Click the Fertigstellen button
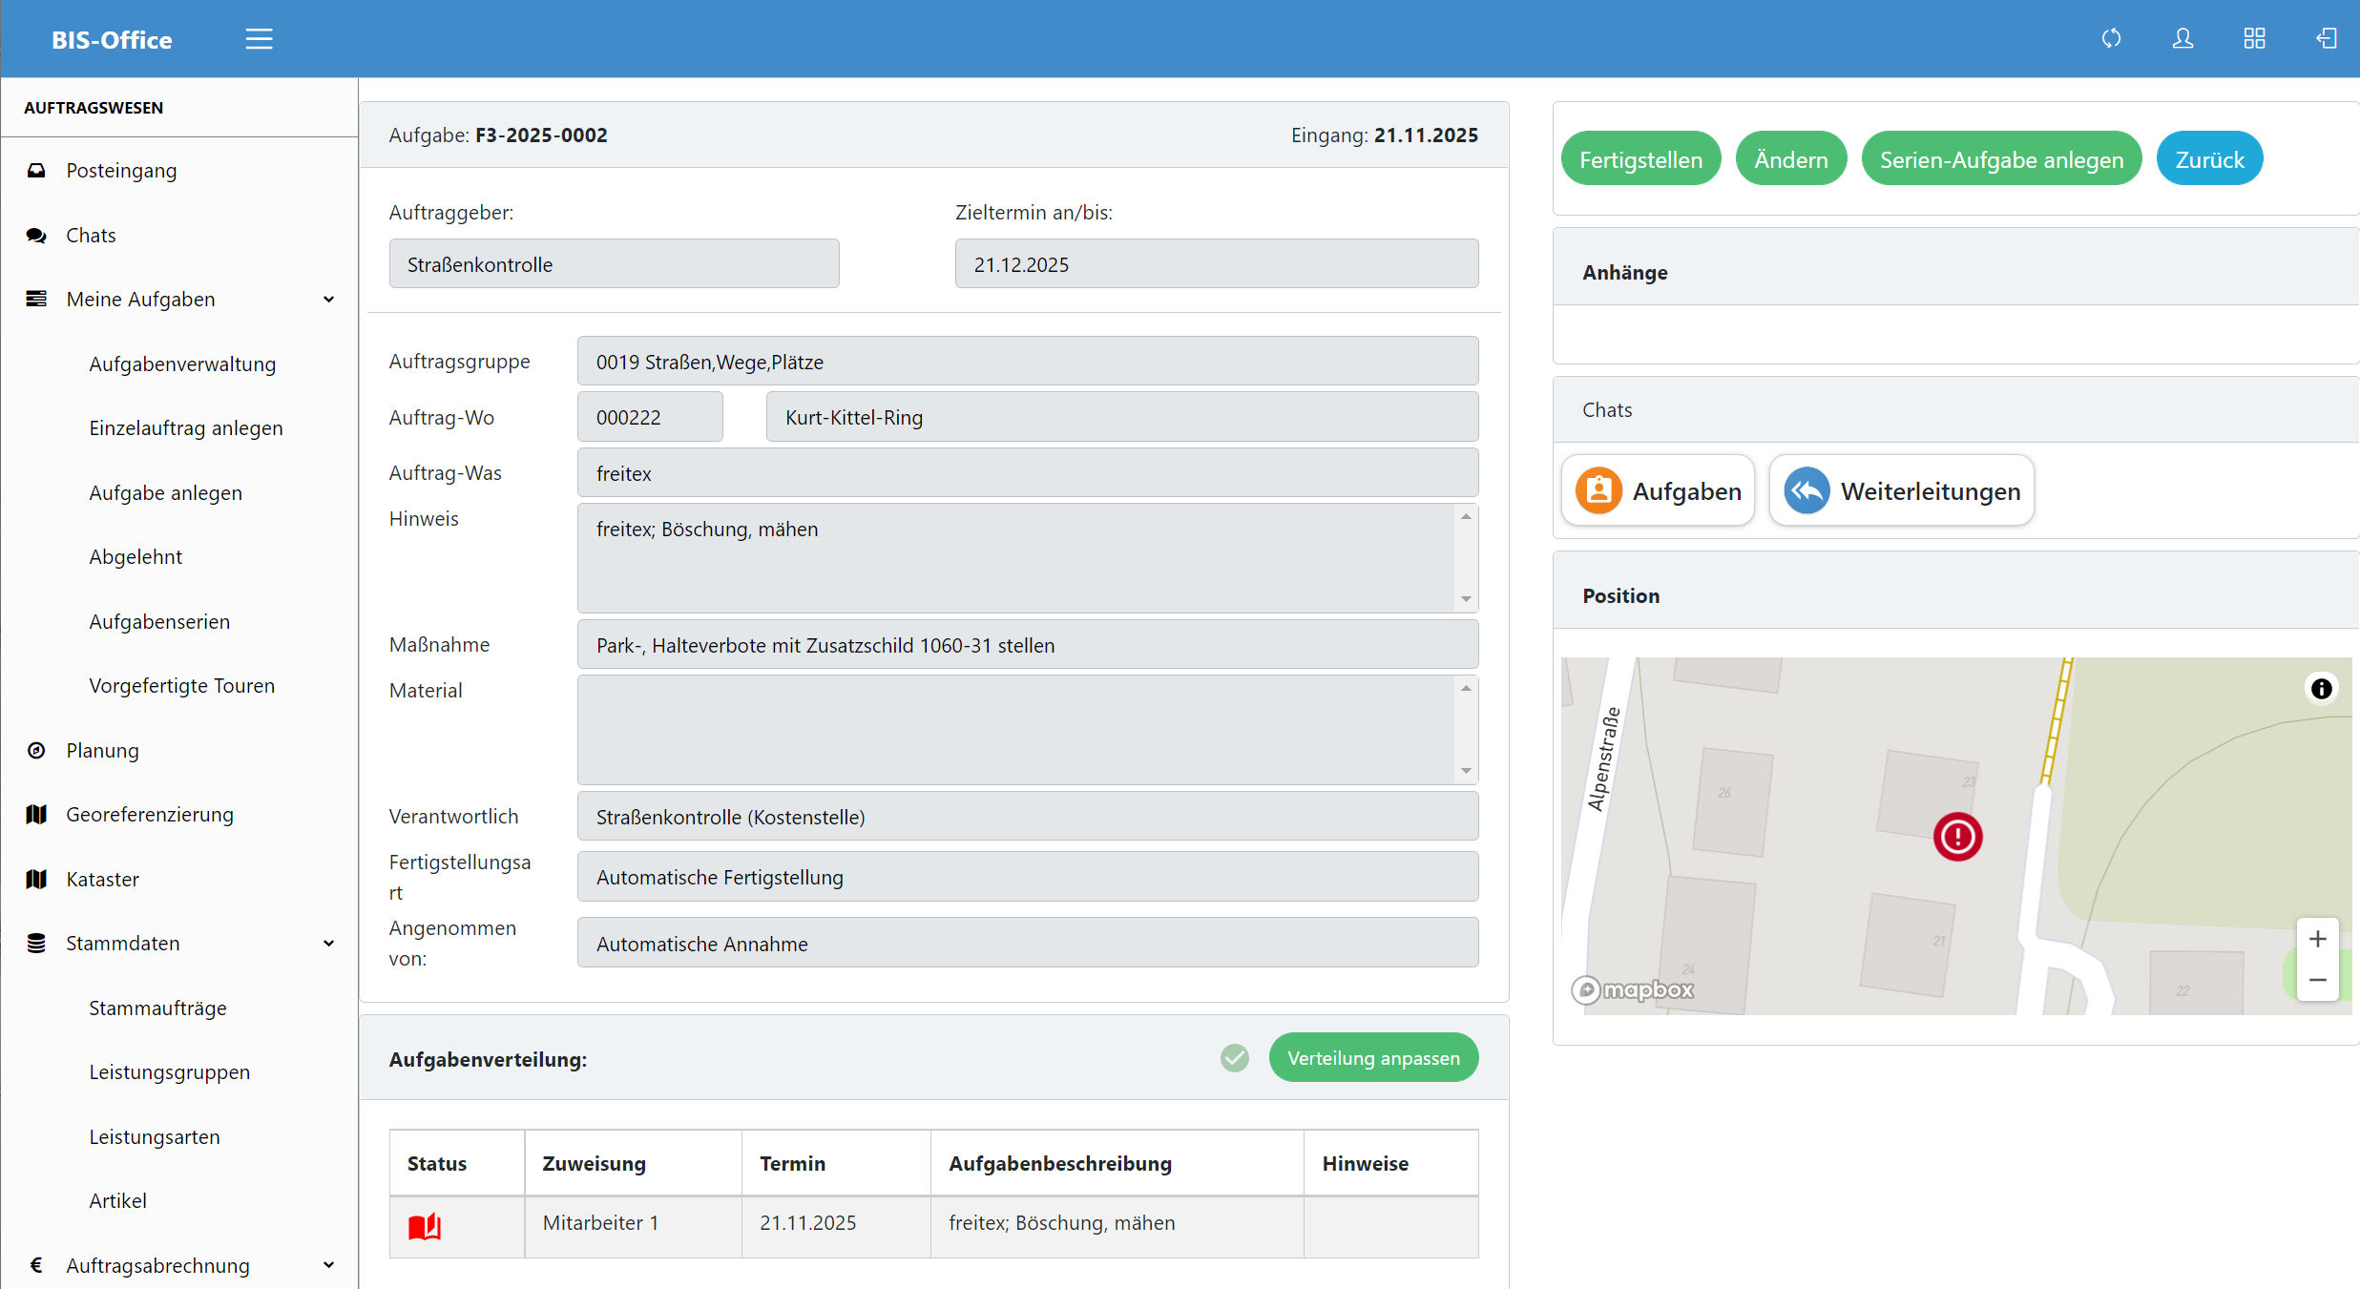The width and height of the screenshot is (2360, 1289). point(1640,158)
